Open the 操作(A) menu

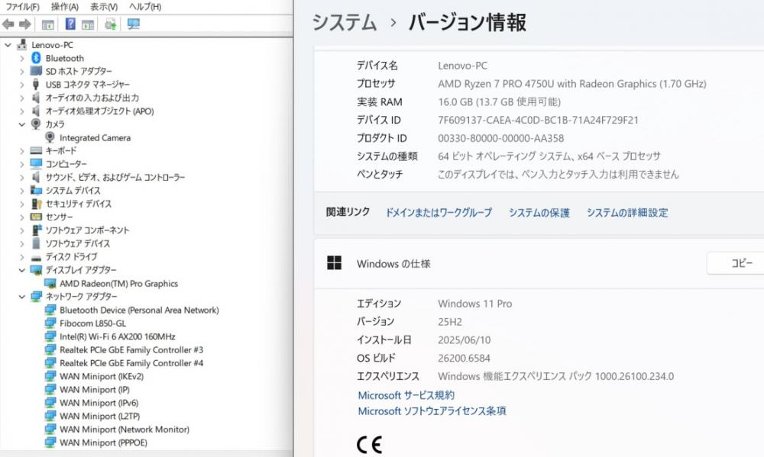tap(65, 6)
